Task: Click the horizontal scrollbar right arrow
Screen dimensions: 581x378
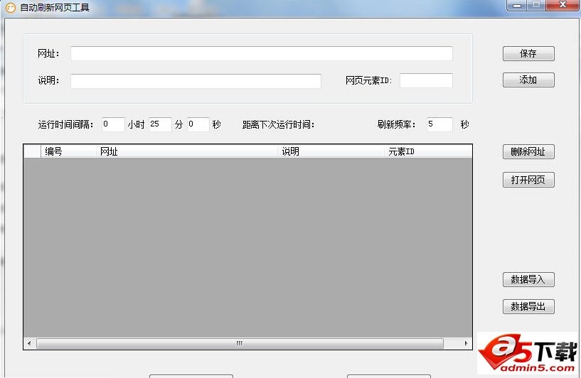Action: [x=466, y=344]
